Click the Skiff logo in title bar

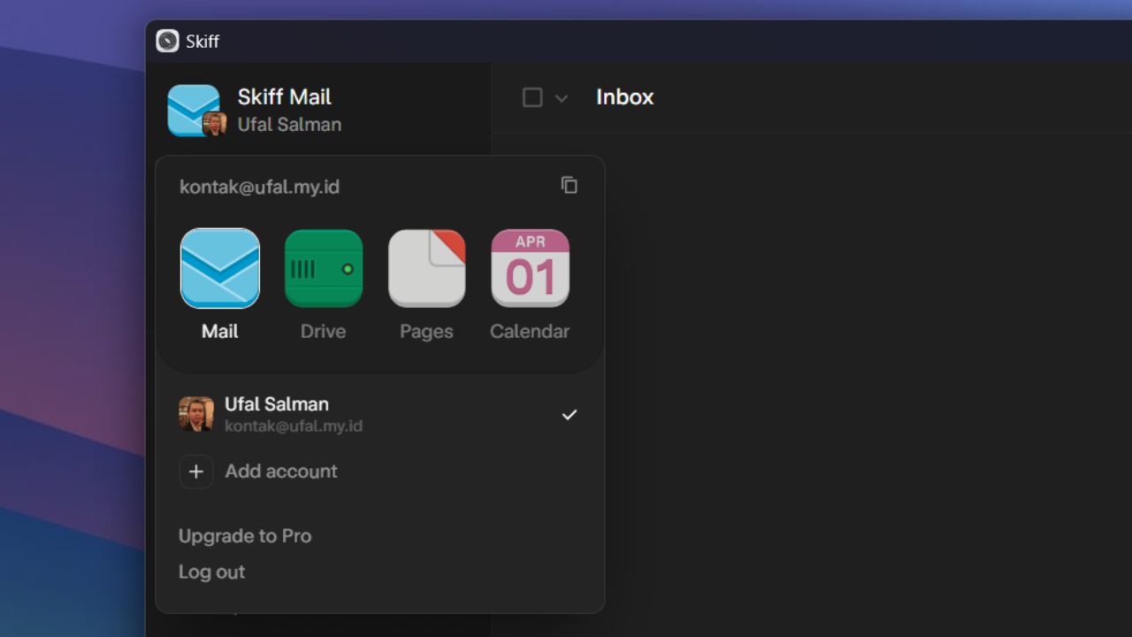167,41
